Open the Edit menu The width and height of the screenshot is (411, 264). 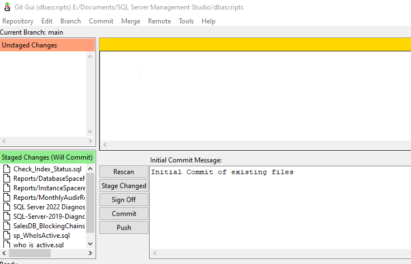47,21
